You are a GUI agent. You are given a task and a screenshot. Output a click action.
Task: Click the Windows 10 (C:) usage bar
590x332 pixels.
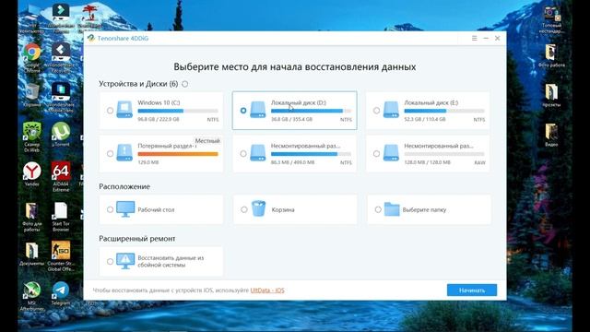[x=178, y=111]
